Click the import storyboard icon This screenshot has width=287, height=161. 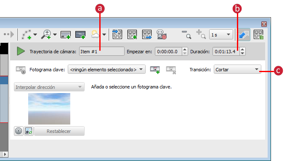[x=117, y=34]
